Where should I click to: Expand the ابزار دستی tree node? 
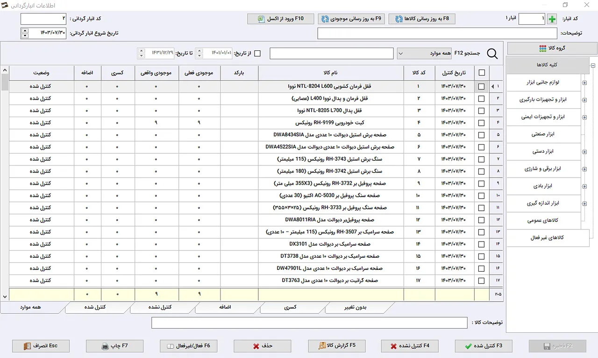point(584,151)
